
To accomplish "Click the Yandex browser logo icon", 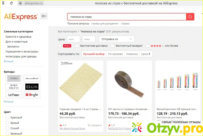I will click(x=3, y=3).
